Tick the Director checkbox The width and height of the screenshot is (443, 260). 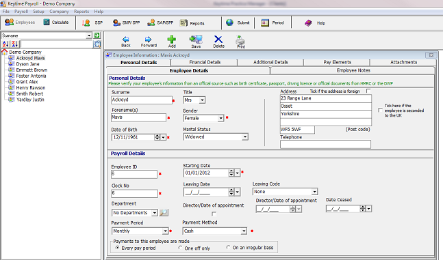[214, 214]
